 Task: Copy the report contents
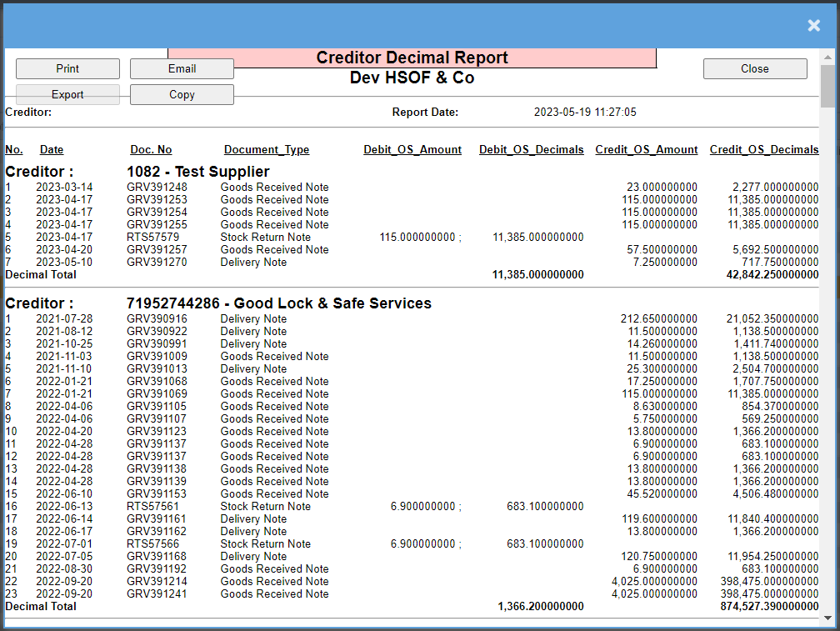tap(182, 94)
